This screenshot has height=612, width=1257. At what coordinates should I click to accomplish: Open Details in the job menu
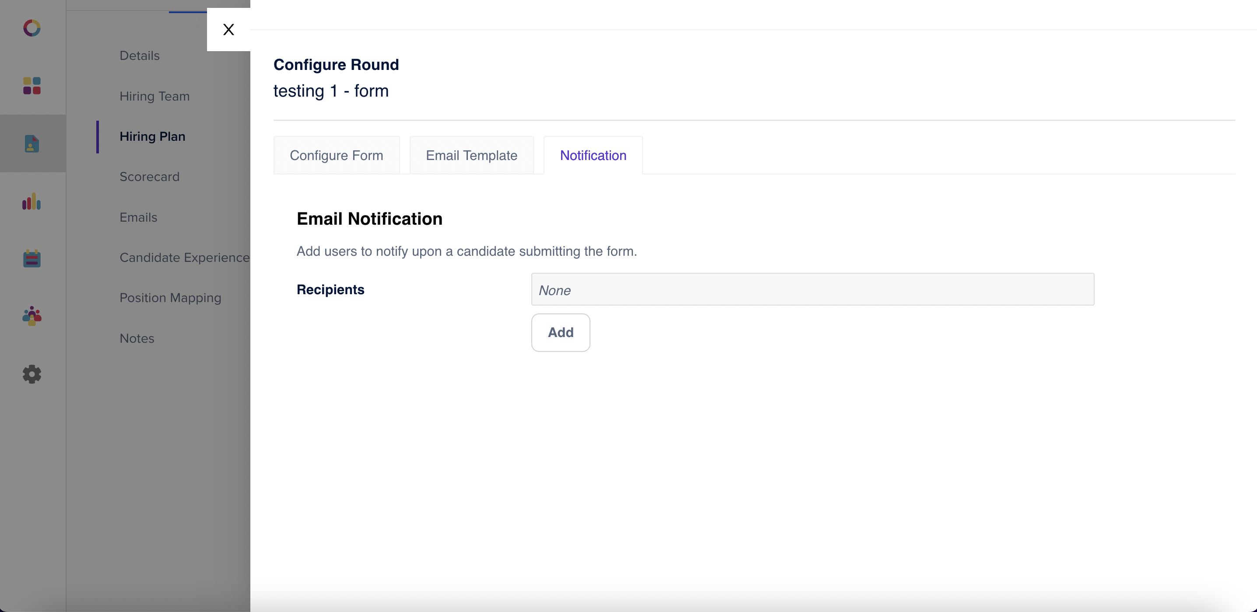tap(140, 56)
